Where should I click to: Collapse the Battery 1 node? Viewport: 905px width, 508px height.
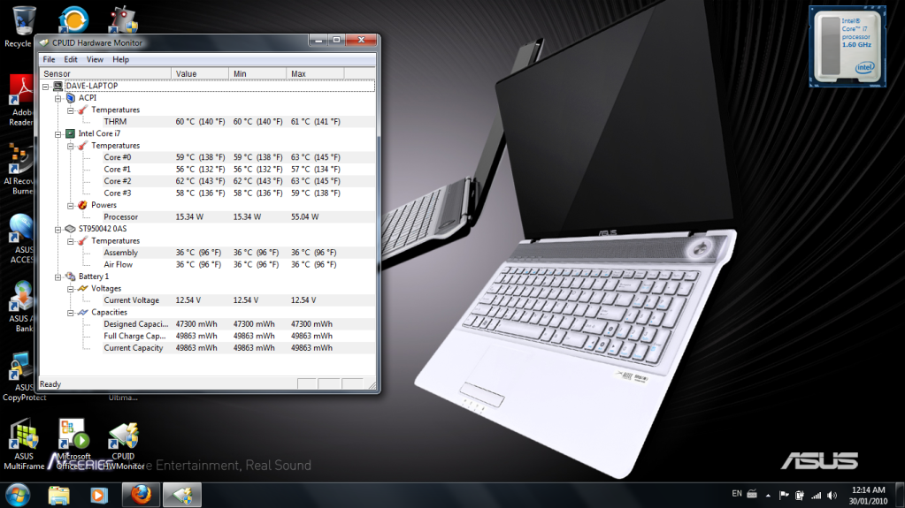point(58,277)
